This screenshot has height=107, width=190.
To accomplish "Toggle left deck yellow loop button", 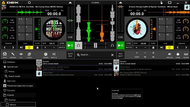I will 29,48.
